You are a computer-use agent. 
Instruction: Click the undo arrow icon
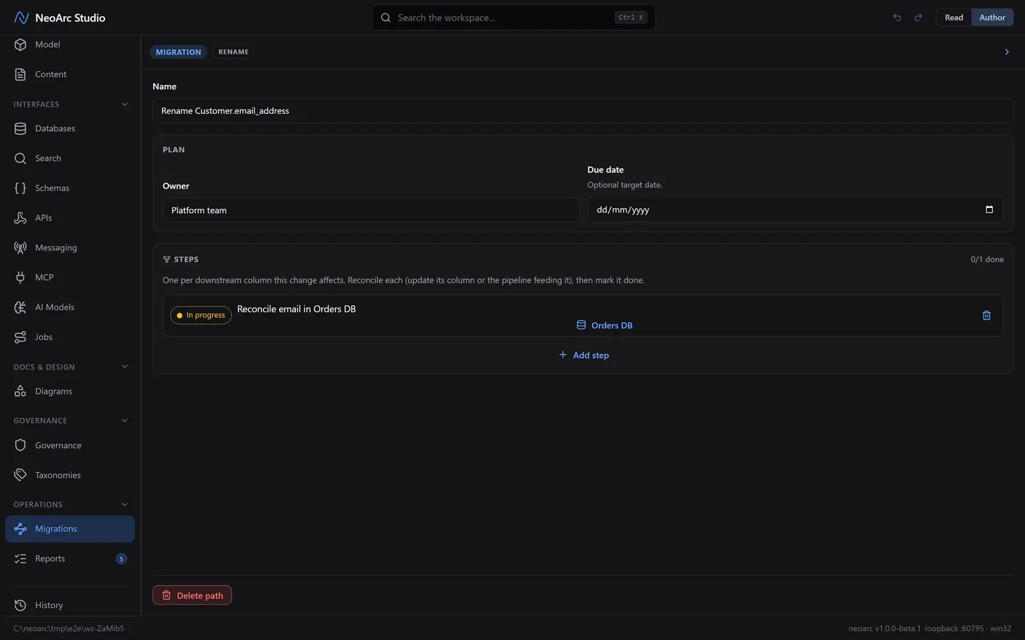[897, 17]
